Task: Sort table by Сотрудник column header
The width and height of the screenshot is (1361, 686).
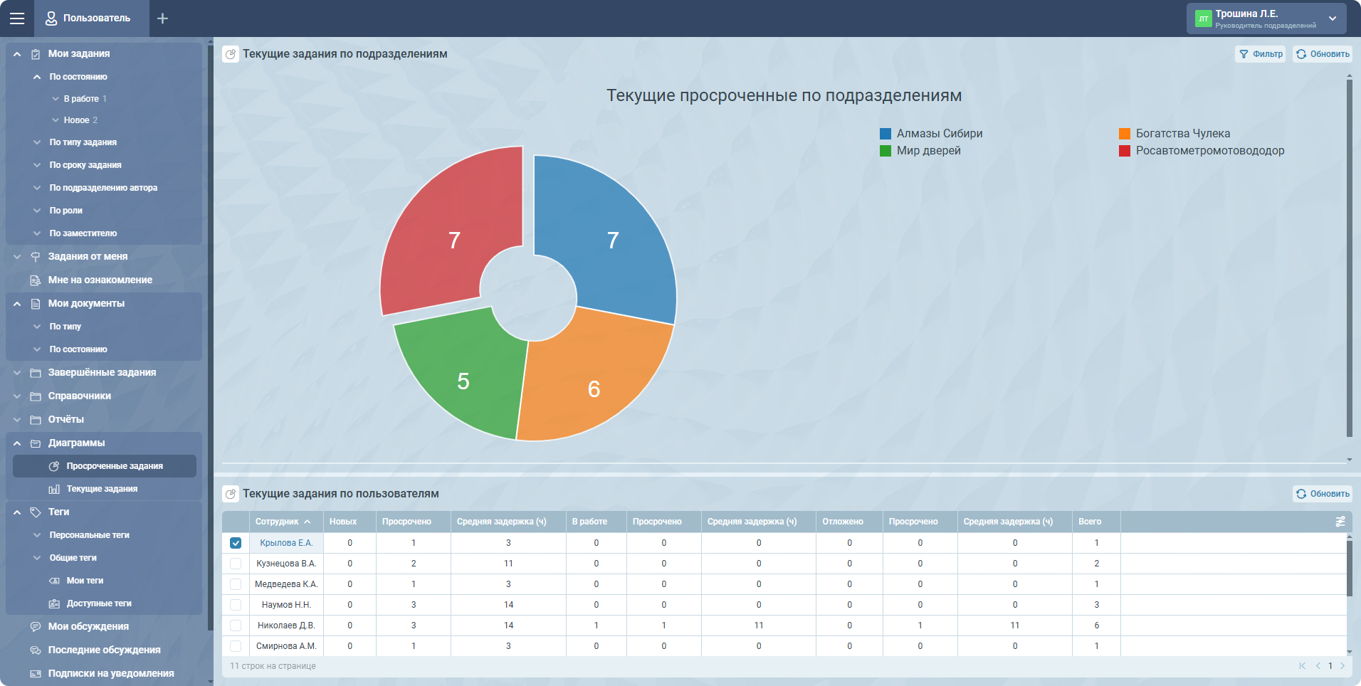Action: click(278, 522)
